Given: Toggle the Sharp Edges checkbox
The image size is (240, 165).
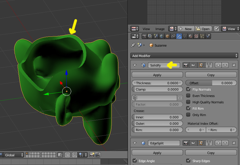Looking at the screenshot, I should [188, 161].
